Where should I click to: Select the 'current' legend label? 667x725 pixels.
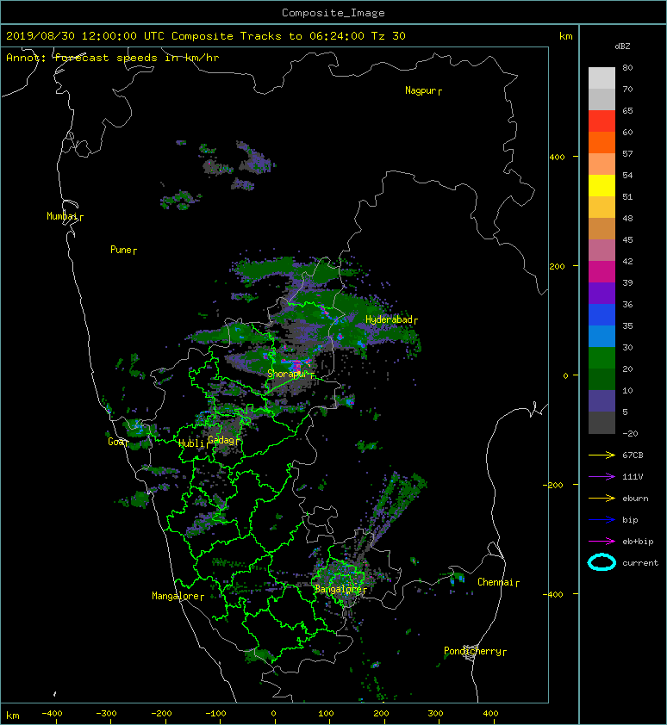(x=640, y=563)
